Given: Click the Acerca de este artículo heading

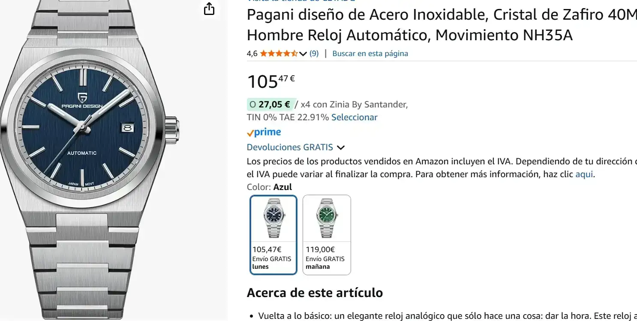Looking at the screenshot, I should [315, 293].
